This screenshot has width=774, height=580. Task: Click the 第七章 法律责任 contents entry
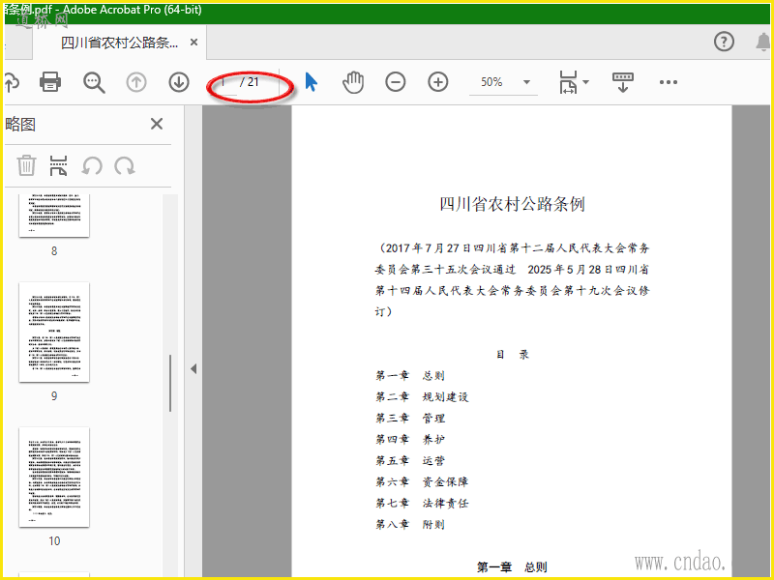(x=422, y=503)
